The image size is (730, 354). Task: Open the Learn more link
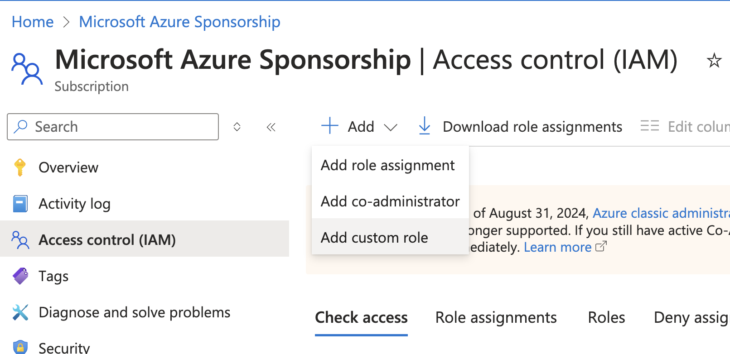tap(557, 247)
